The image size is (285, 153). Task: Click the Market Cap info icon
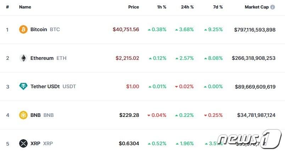point(273,7)
